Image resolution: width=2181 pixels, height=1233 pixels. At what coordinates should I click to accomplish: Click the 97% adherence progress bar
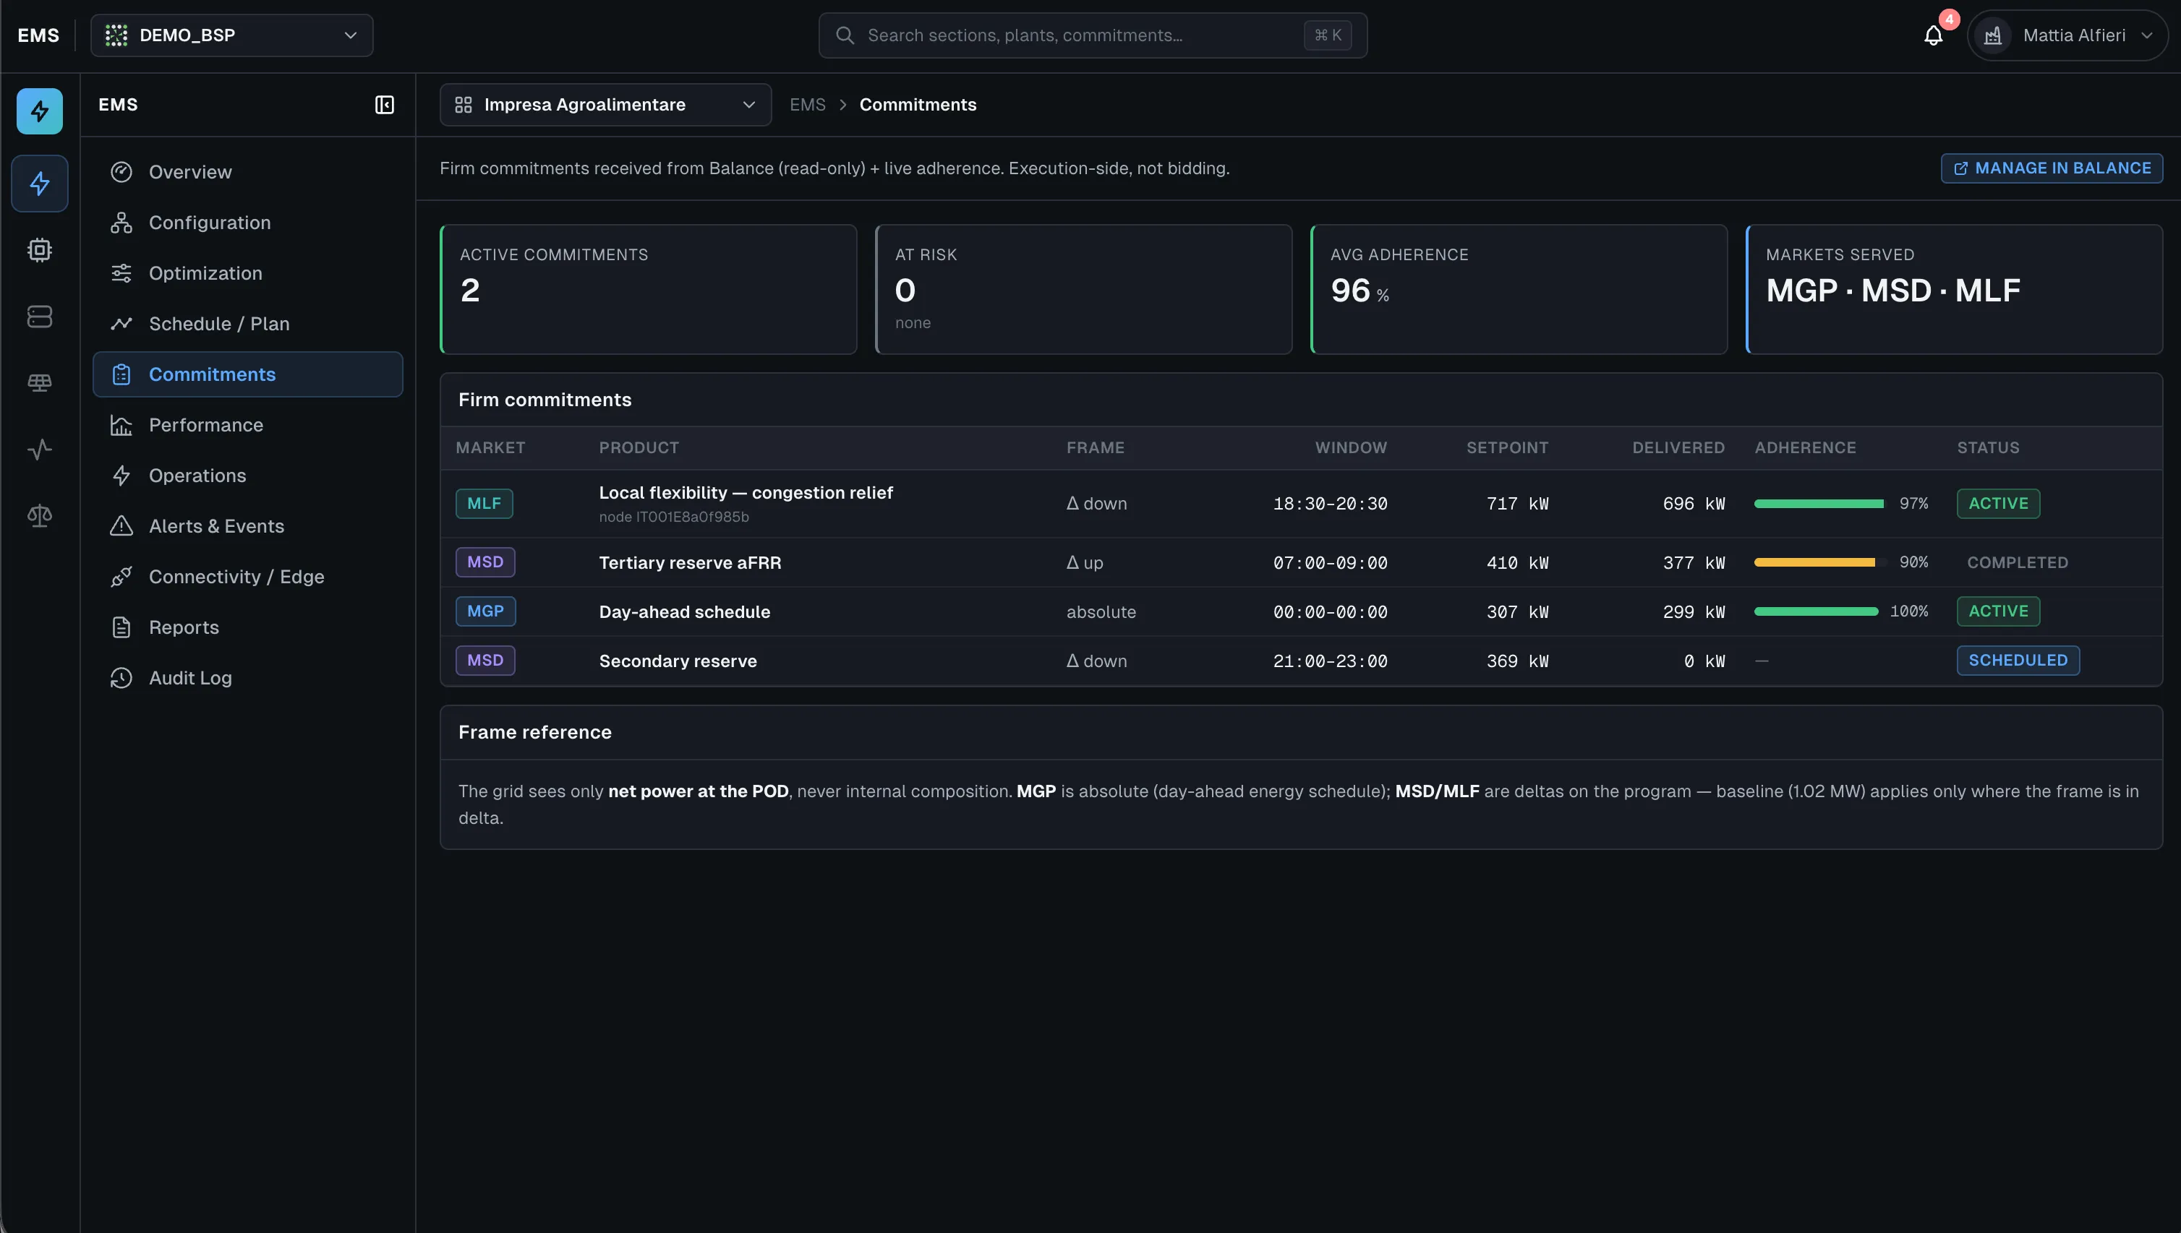point(1819,504)
